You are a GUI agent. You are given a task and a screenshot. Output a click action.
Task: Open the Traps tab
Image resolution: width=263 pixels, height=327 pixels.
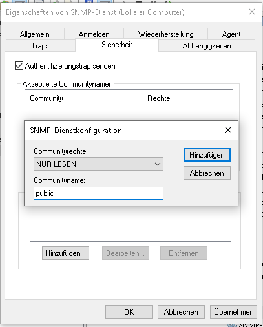pos(40,46)
